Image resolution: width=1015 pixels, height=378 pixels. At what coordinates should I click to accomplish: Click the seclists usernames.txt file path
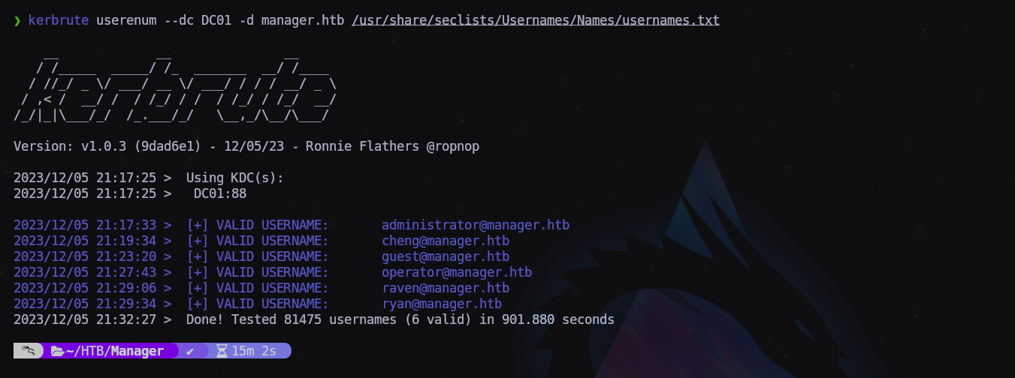point(535,20)
